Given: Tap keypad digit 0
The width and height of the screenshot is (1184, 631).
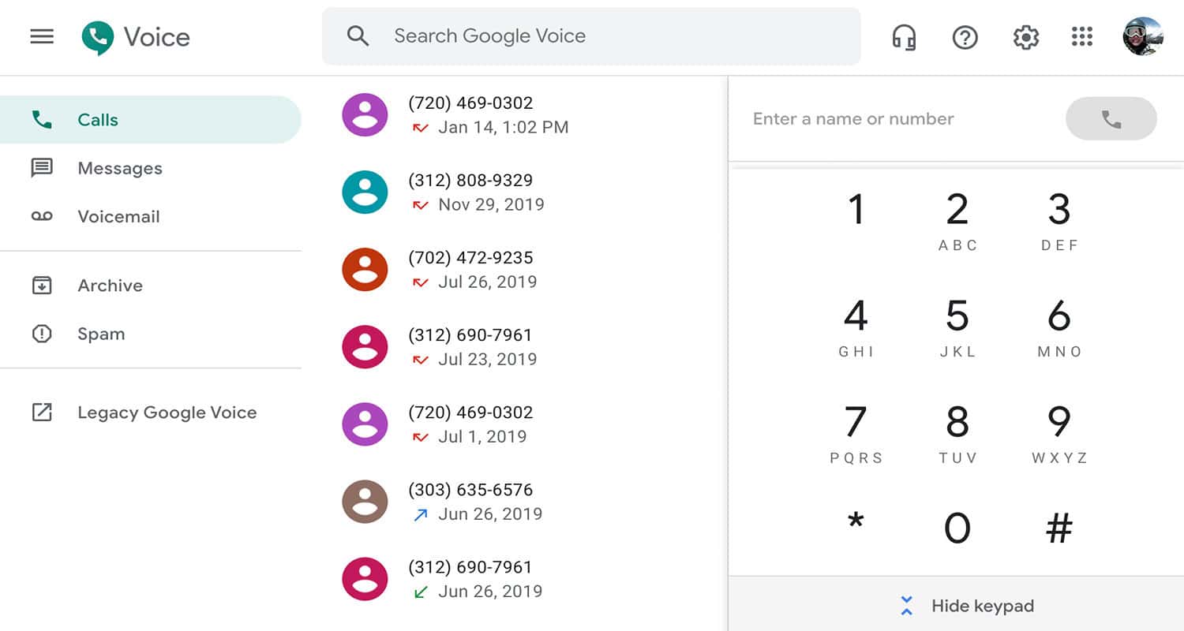Looking at the screenshot, I should (957, 528).
